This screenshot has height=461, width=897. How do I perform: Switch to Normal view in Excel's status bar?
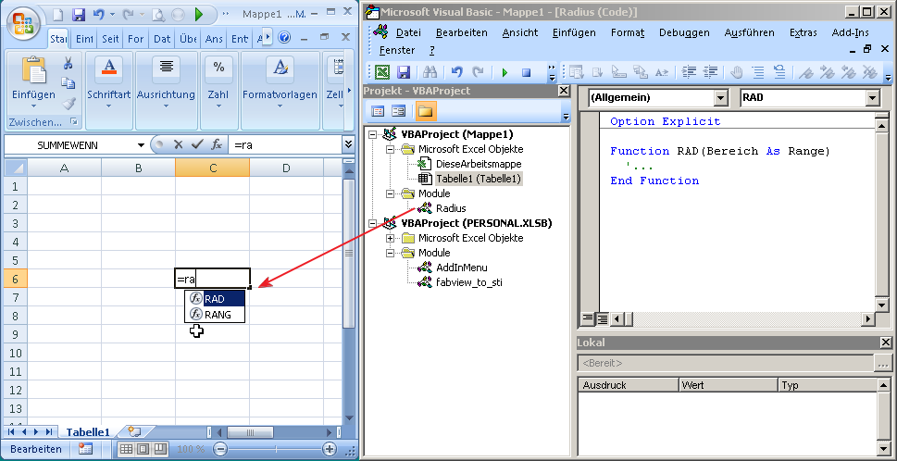point(126,449)
